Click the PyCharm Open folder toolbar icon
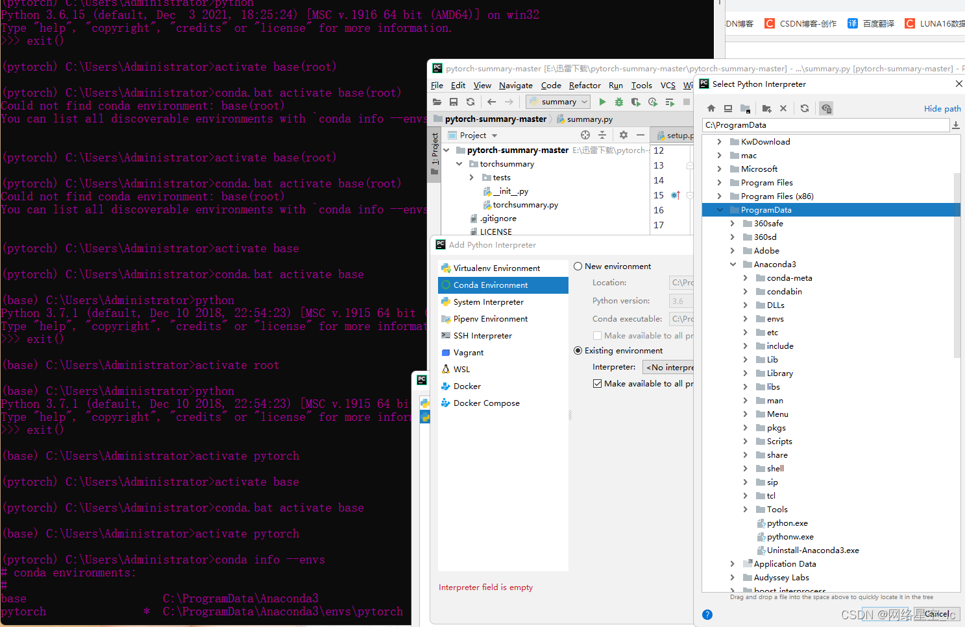965x627 pixels. [x=437, y=102]
